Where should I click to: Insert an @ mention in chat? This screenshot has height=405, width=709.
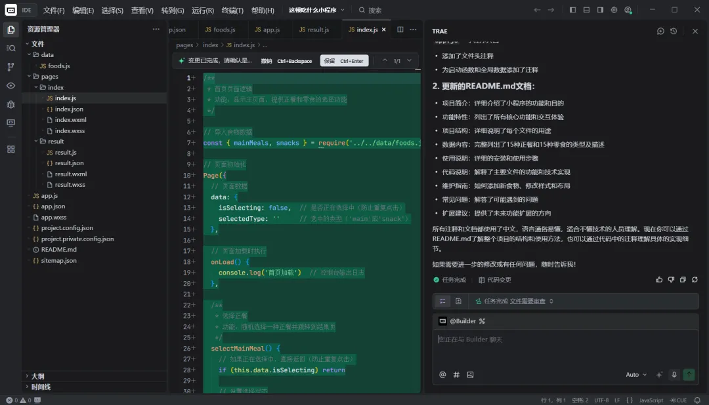click(x=442, y=375)
